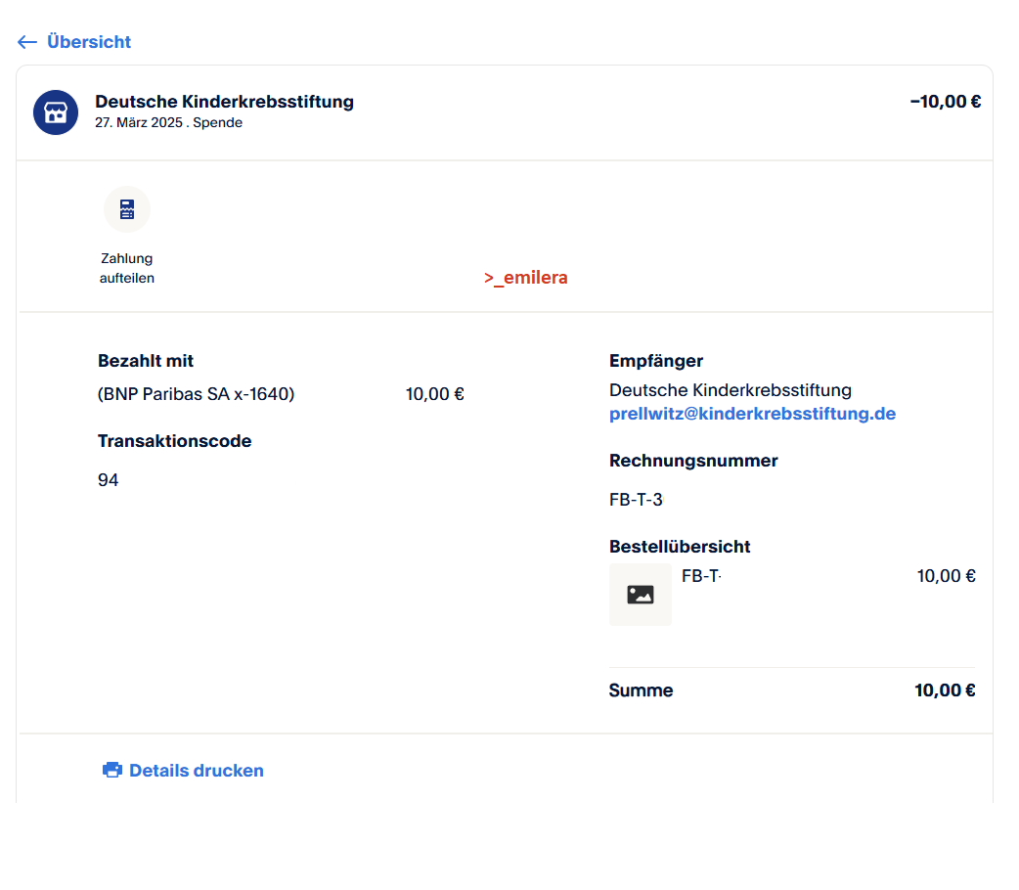Open the prellwitz@kinderkrebsstiftung.de email link
The width and height of the screenshot is (1019, 890).
[x=752, y=414]
